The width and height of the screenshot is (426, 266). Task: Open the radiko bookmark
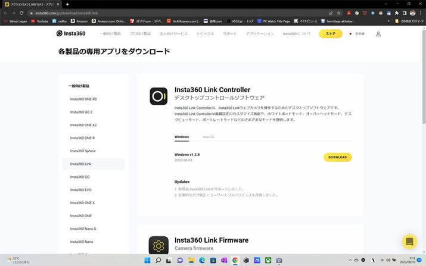click(x=59, y=21)
